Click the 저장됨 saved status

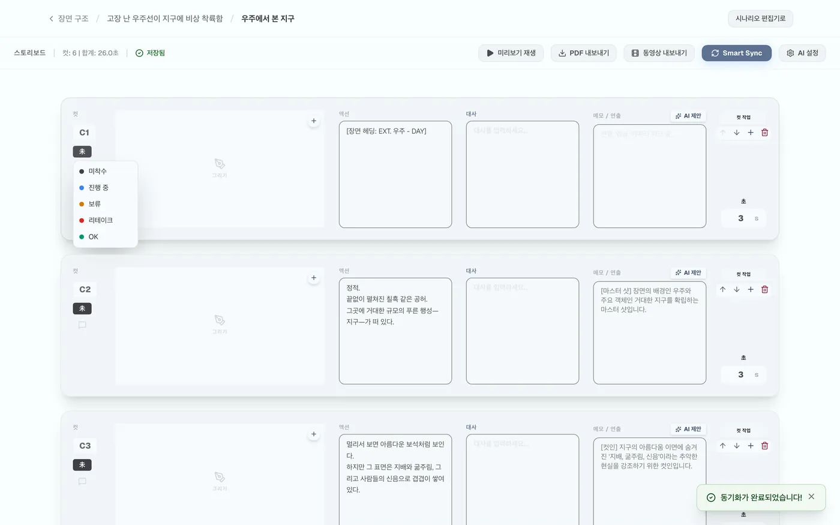coord(150,53)
